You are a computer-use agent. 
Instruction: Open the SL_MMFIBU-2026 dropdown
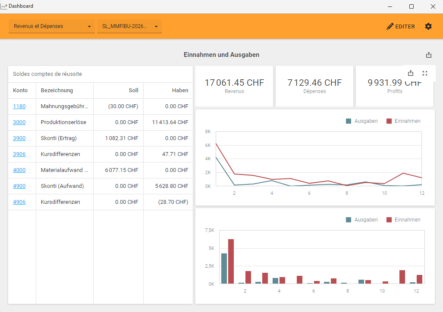coord(129,26)
